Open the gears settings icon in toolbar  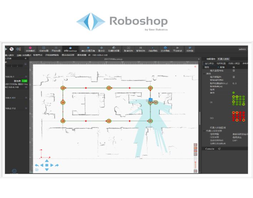click(18, 49)
